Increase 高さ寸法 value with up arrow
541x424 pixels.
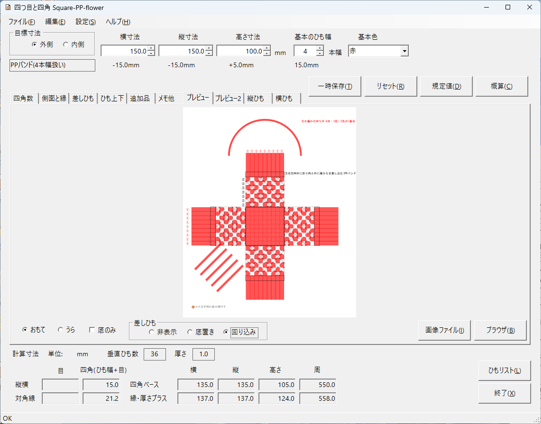pyautogui.click(x=267, y=48)
